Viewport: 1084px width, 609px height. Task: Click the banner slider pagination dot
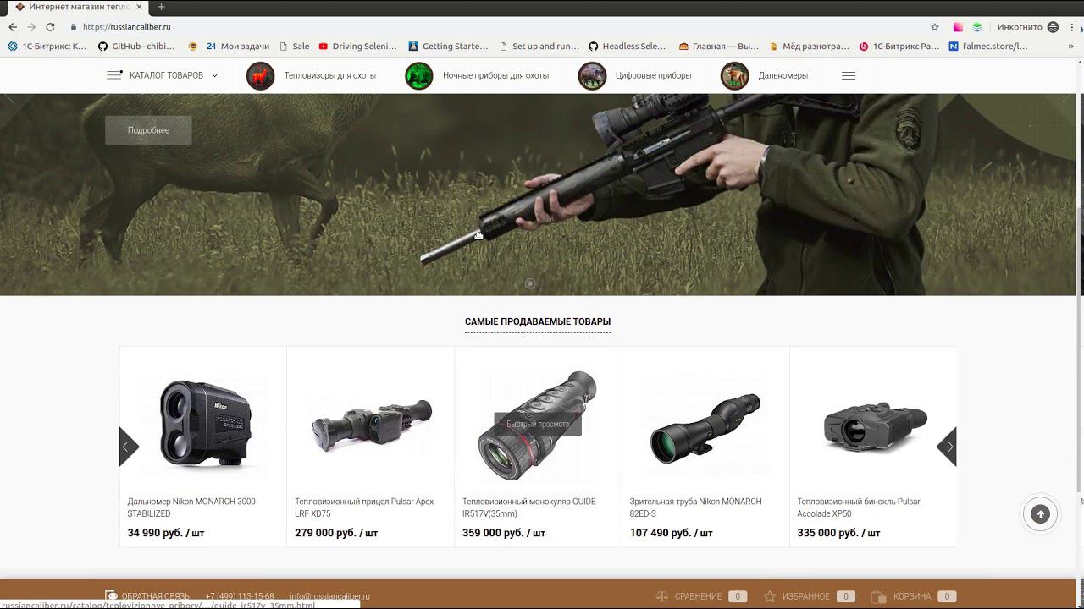tap(530, 283)
